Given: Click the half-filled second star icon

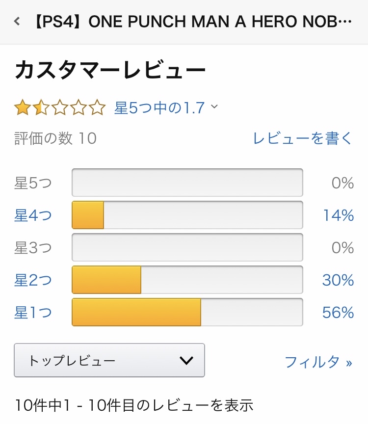Looking at the screenshot, I should click(41, 107).
